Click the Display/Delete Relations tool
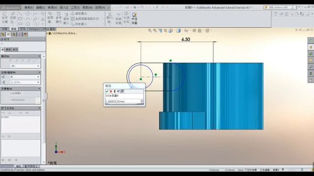314x176 pixels. point(109,18)
